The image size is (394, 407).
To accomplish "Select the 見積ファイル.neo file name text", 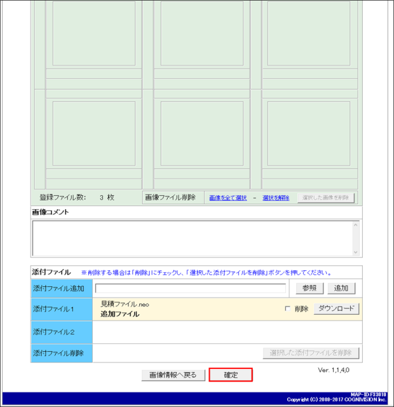I will [125, 304].
